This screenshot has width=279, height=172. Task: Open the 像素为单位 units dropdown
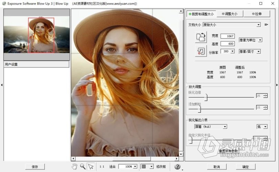pos(250,40)
